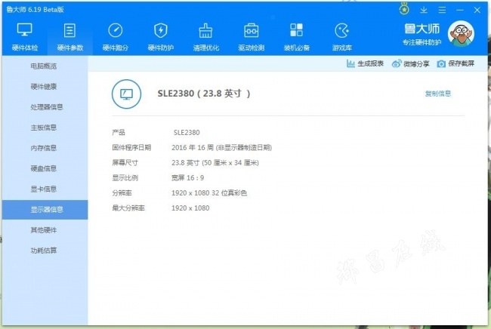Click the value '1920 x 1080 32 位真彩色'
491x329 pixels.
(x=209, y=193)
